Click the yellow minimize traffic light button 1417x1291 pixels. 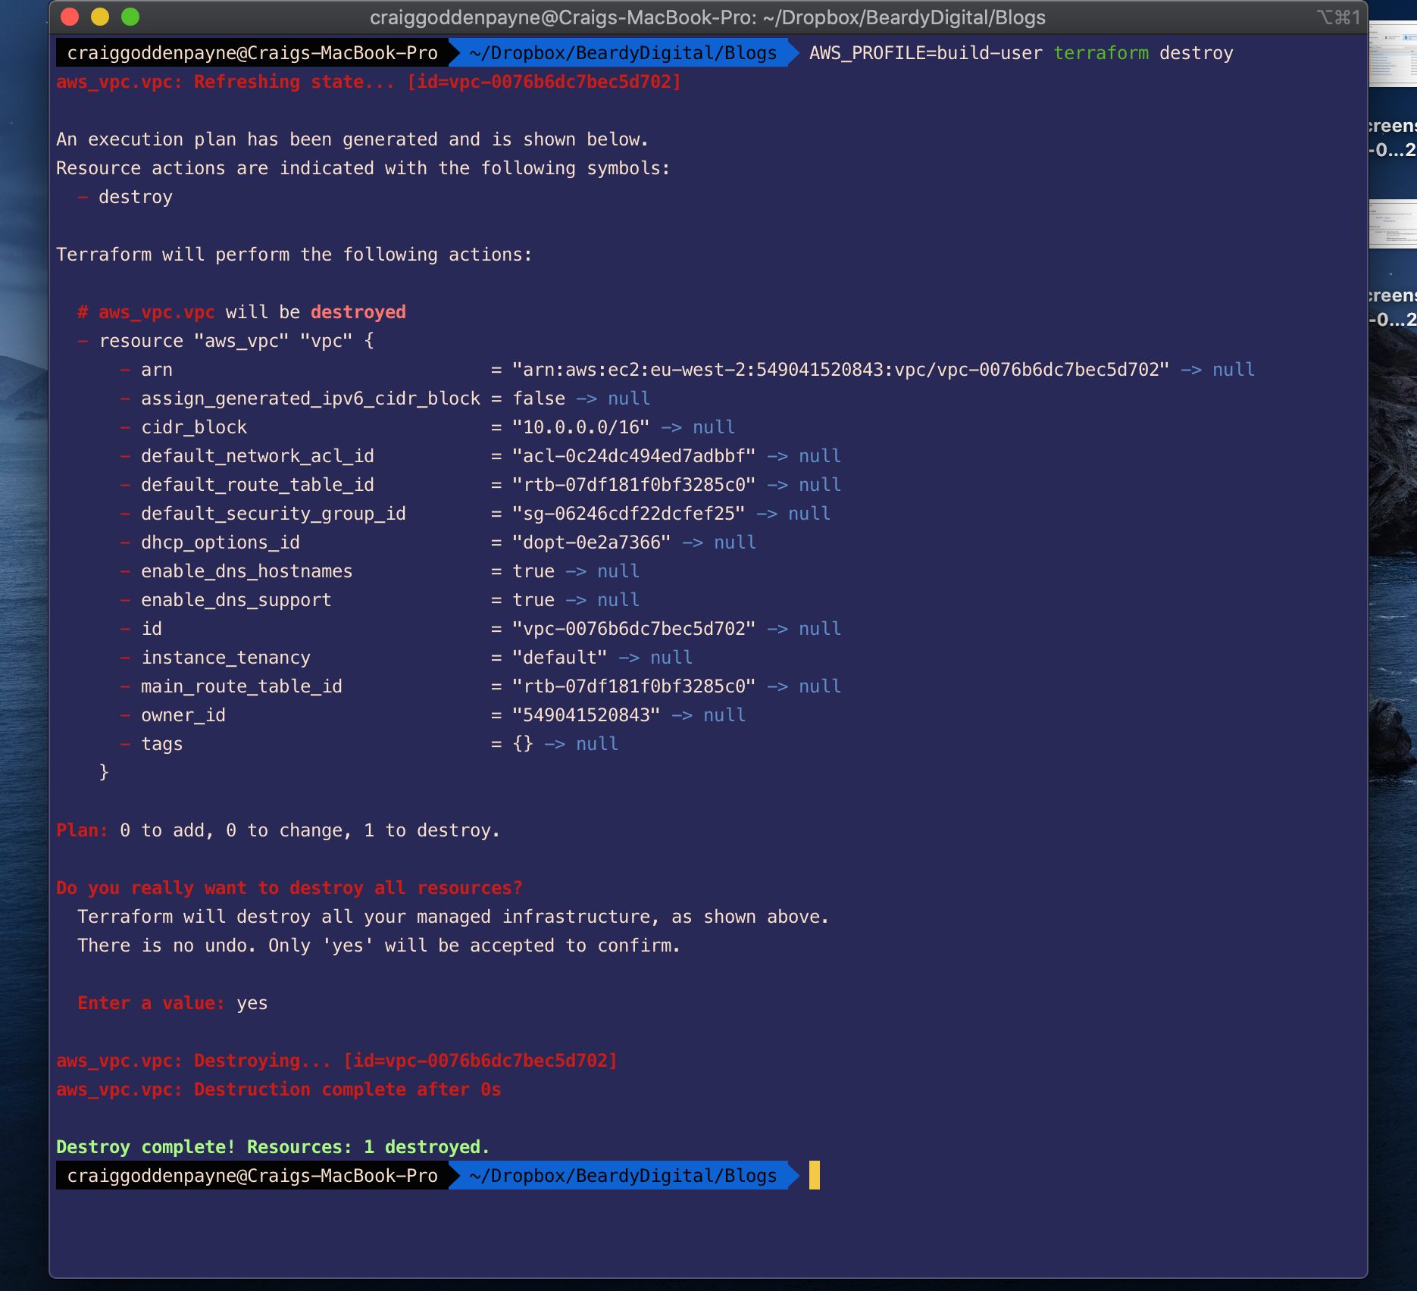pos(99,16)
